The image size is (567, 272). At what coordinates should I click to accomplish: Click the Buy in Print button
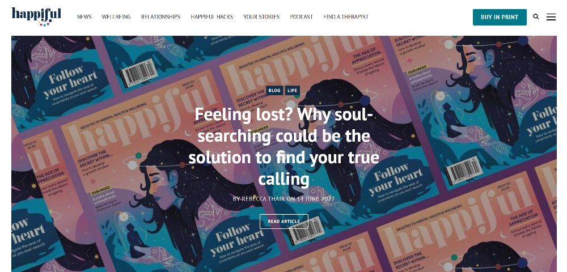pyautogui.click(x=500, y=17)
